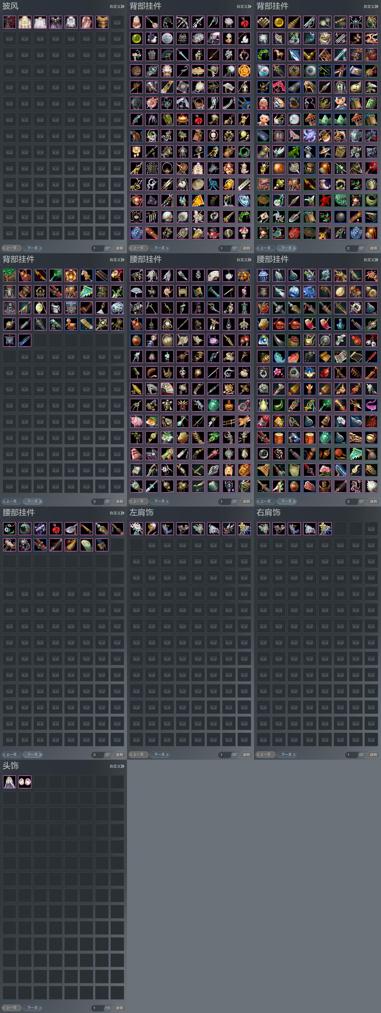Pick the pink pig icon in 腰部挂件 page 1
The image size is (381, 1013).
pyautogui.click(x=136, y=421)
